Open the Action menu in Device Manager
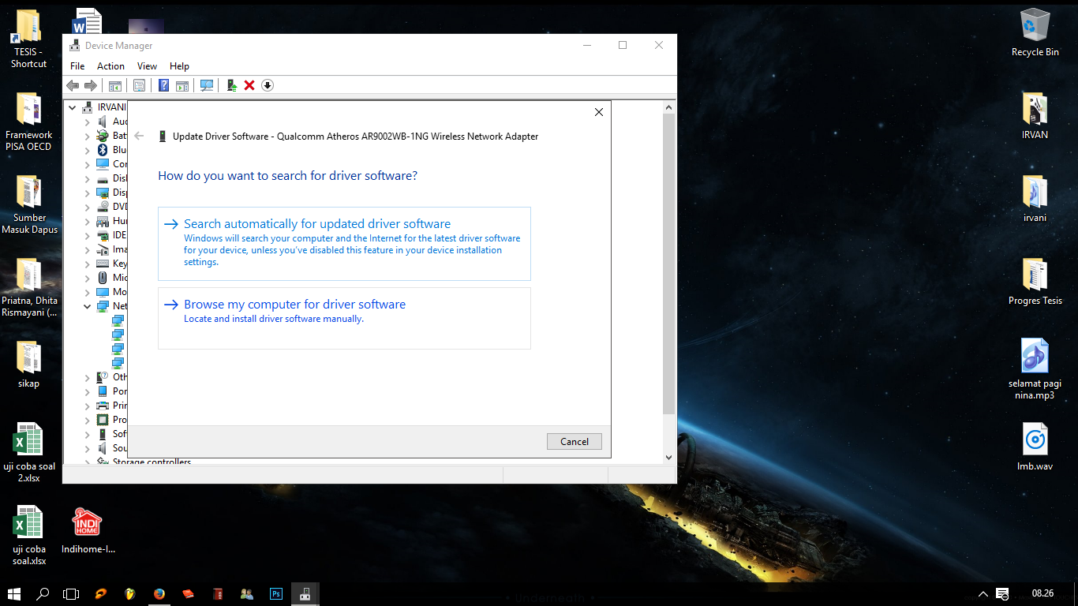Screen dimensions: 1078x606 110,66
